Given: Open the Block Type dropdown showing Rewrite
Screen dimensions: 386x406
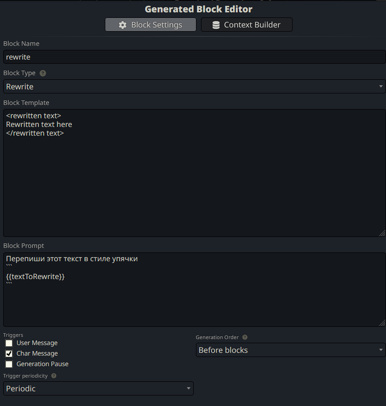Looking at the screenshot, I should [194, 87].
